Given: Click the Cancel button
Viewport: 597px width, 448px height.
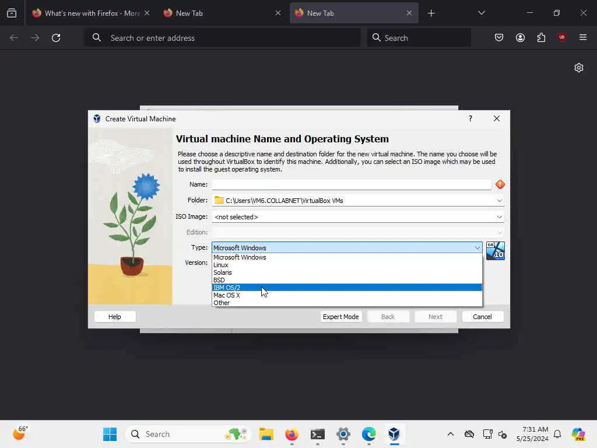Looking at the screenshot, I should coord(482,317).
